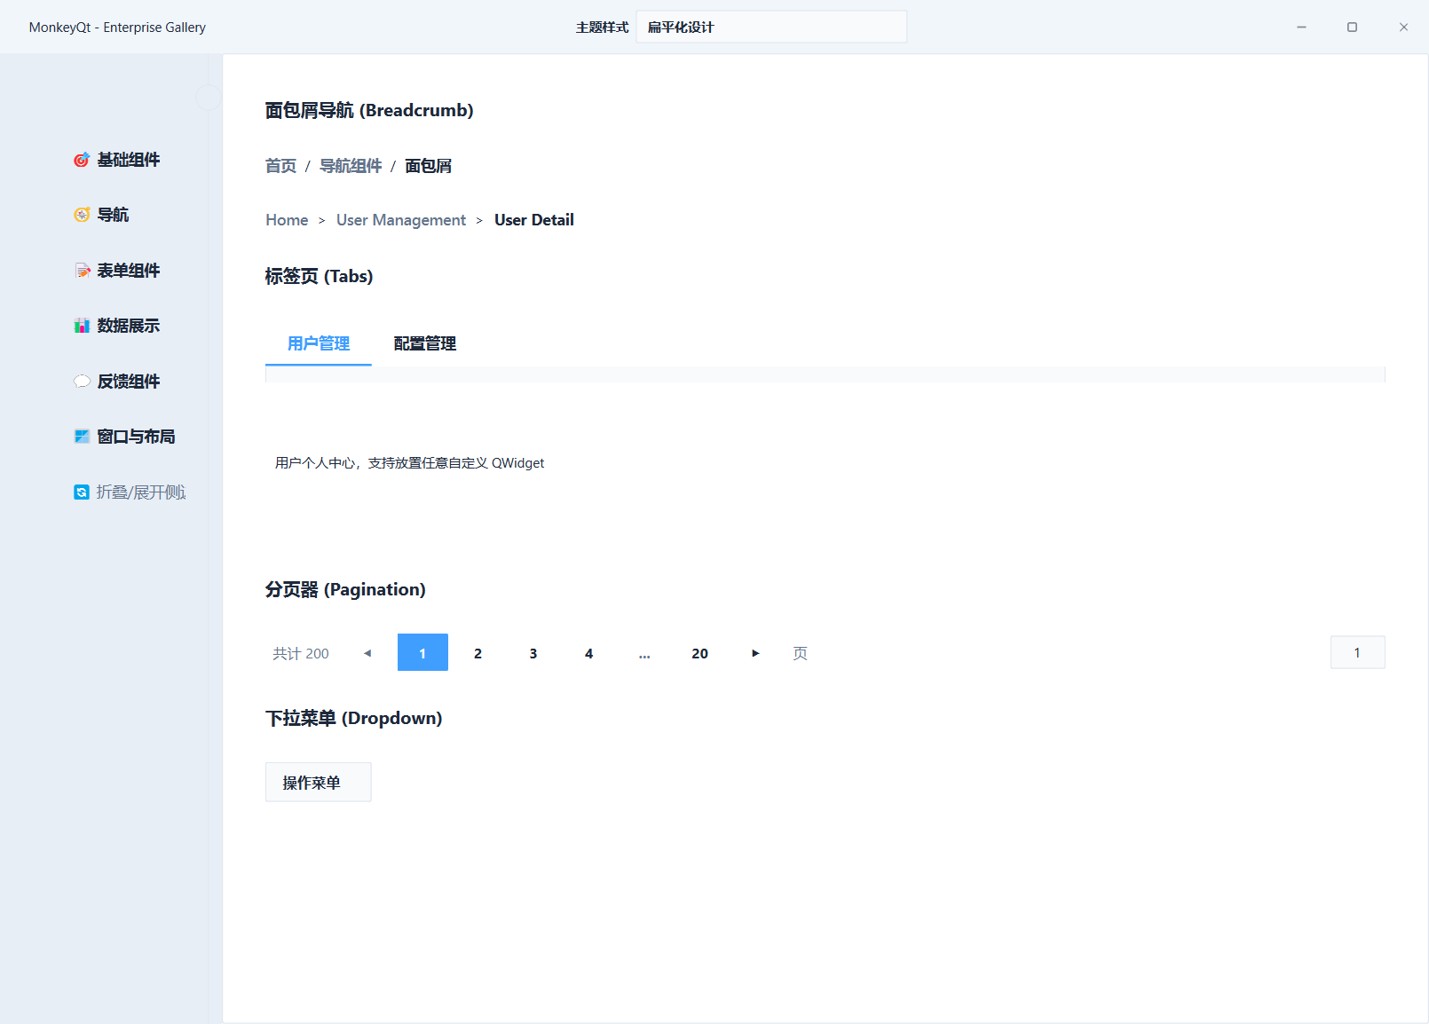The image size is (1429, 1024).
Task: Click the 用户个人中心 tab content text
Action: tap(409, 463)
